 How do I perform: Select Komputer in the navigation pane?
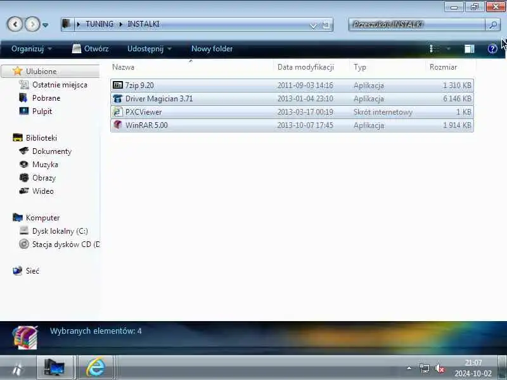42,218
